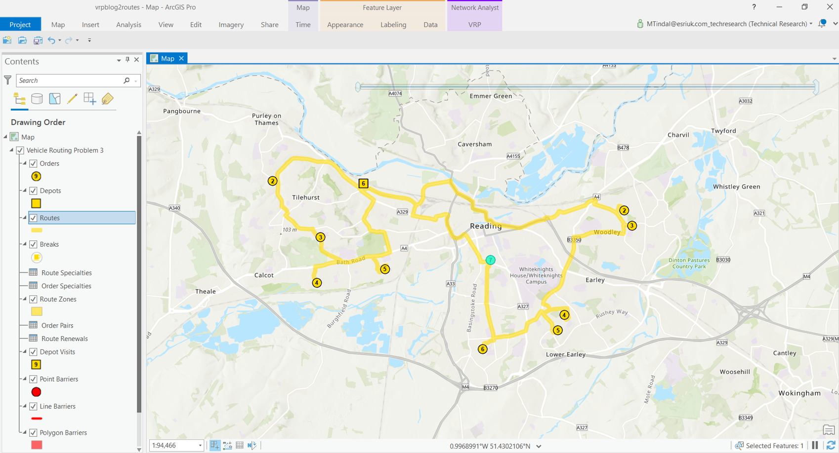
Task: Refresh the map view
Action: (x=831, y=445)
